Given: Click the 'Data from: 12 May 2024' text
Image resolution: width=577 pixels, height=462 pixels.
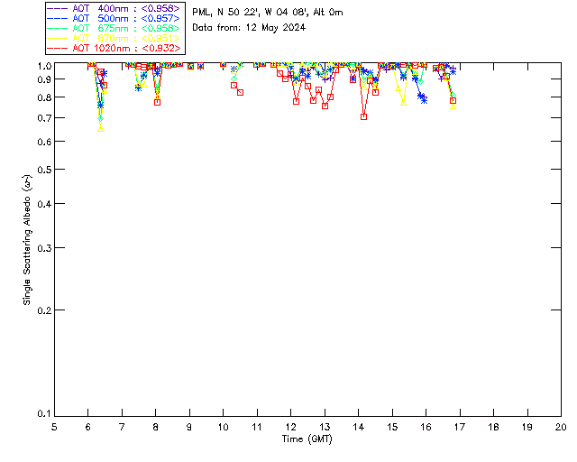Looking at the screenshot, I should pos(249,28).
